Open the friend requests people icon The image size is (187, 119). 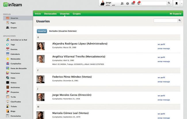[x=122, y=3]
